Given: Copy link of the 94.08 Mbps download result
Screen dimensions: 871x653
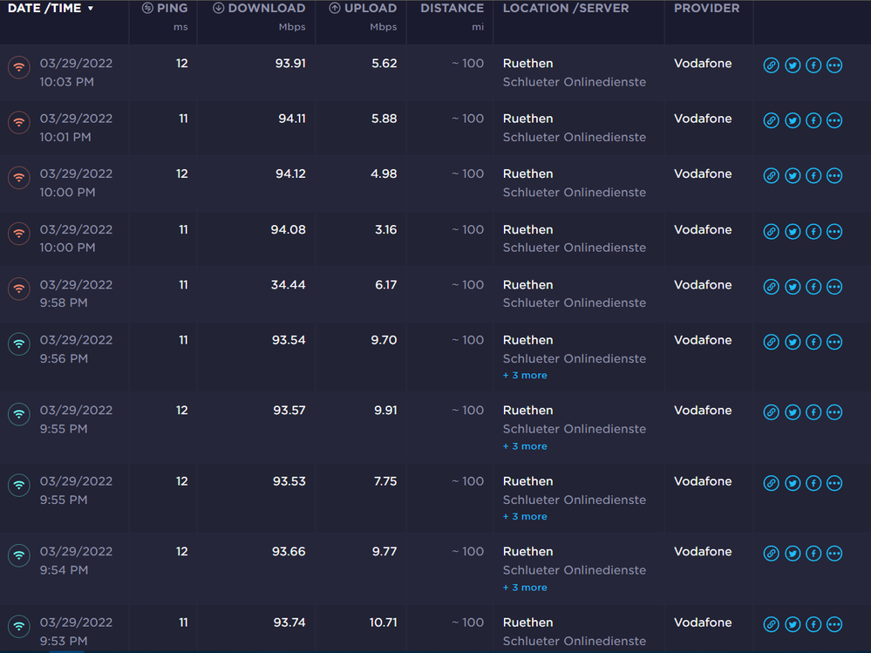Looking at the screenshot, I should [771, 231].
